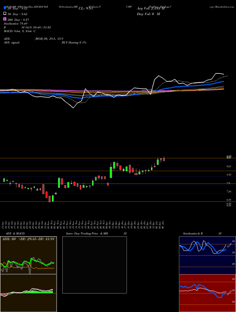
Task: Click the 8.55 price axis label
Action: (228, 174)
